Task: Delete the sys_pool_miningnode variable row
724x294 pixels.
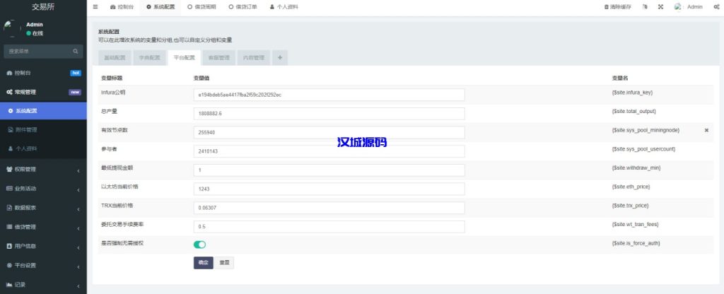Action: click(706, 130)
